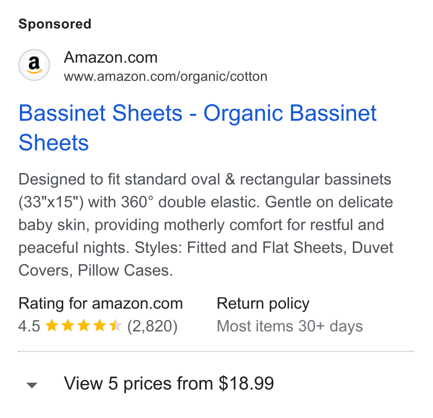
Task: Click the ad description paragraph
Action: [206, 224]
